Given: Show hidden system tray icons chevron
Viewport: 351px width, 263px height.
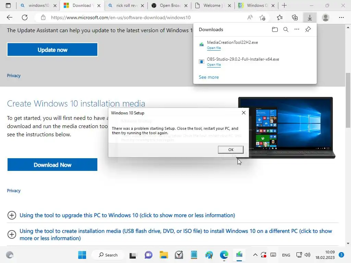Looking at the screenshot, I should click(x=255, y=255).
